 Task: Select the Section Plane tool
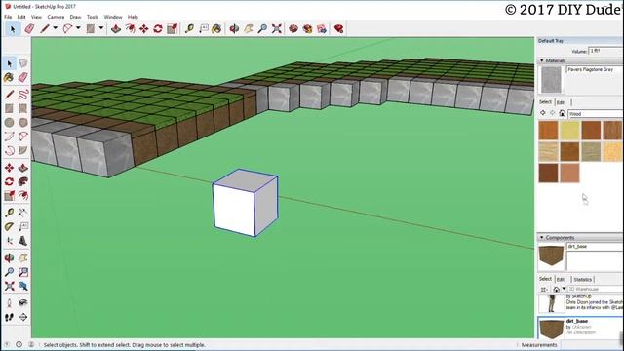pos(23,317)
